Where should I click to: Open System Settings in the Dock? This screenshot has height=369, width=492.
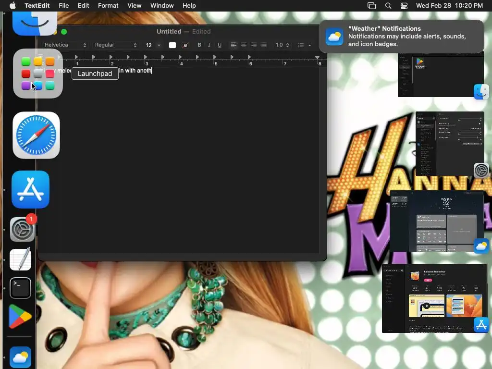(x=22, y=229)
